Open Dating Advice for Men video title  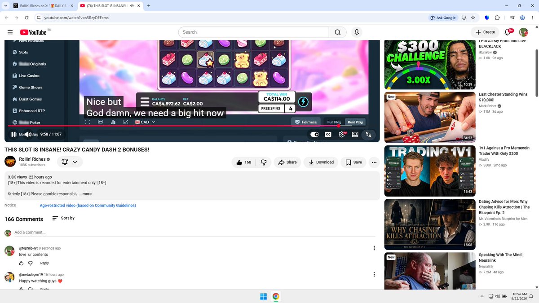tap(503, 207)
